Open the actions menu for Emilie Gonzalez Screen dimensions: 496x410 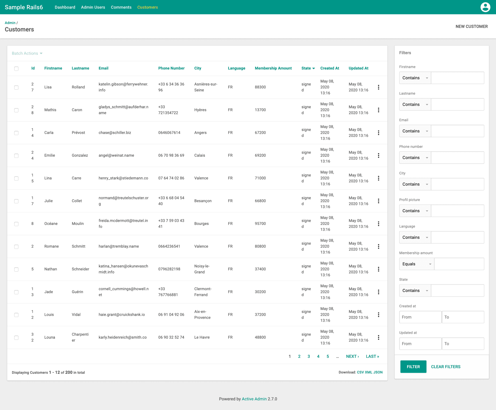378,155
